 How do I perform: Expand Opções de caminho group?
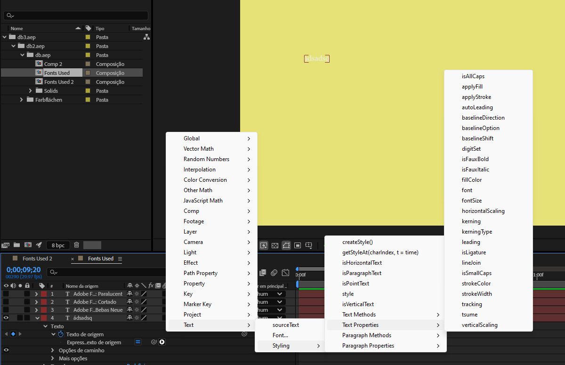pyautogui.click(x=53, y=350)
